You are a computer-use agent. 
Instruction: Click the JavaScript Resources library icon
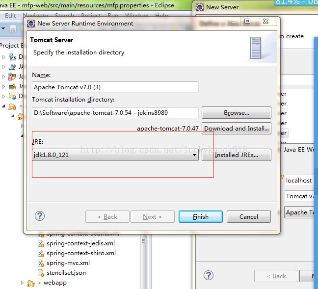12,86
